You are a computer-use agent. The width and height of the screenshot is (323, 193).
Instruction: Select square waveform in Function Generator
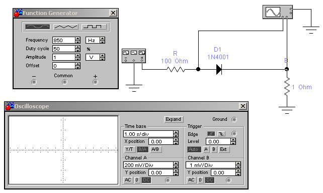(94, 27)
